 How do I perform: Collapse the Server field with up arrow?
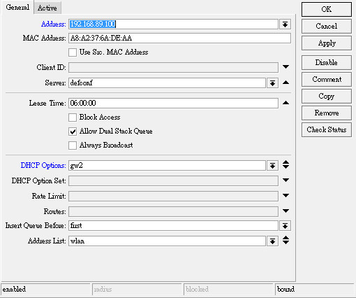click(x=285, y=83)
